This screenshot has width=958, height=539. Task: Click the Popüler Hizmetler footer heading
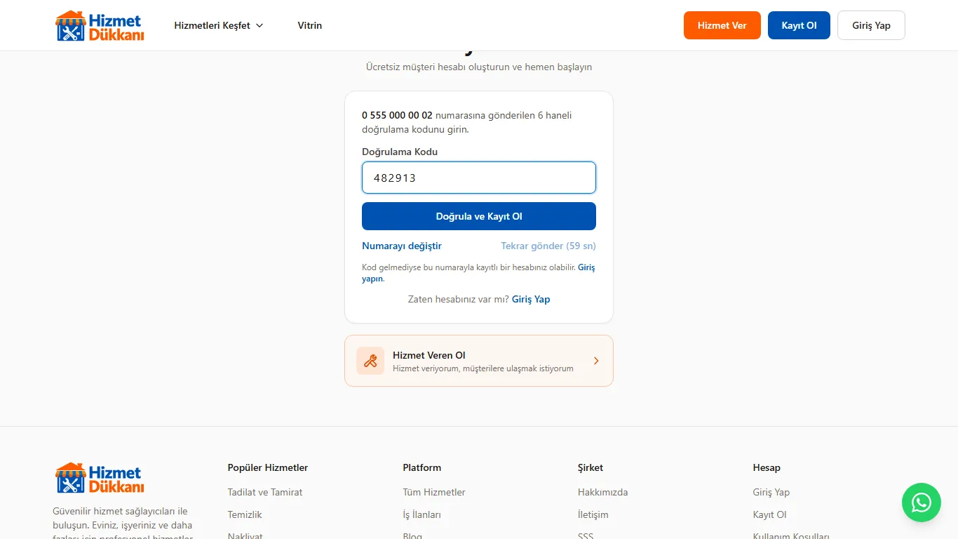coord(268,467)
